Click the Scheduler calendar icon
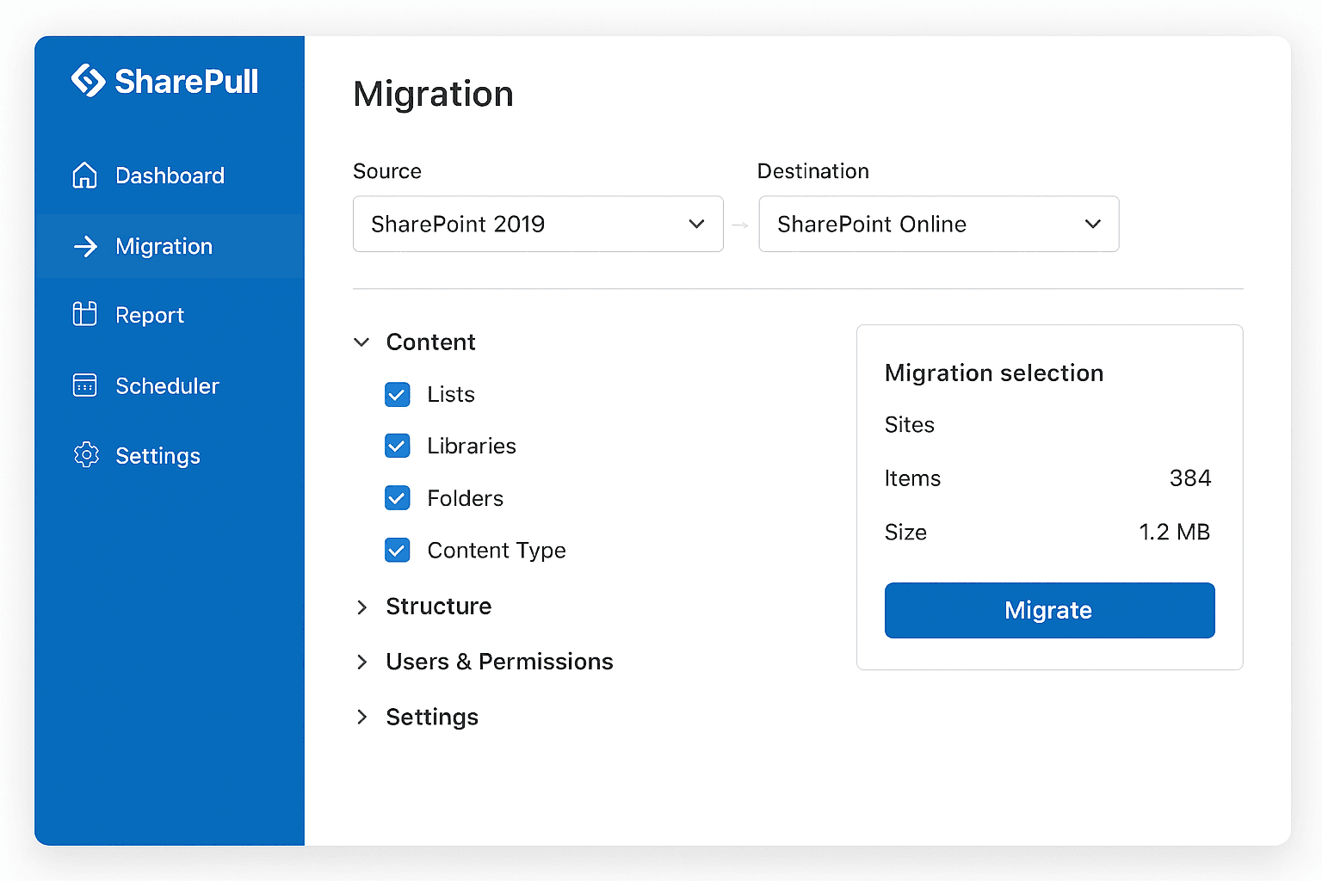 (84, 385)
